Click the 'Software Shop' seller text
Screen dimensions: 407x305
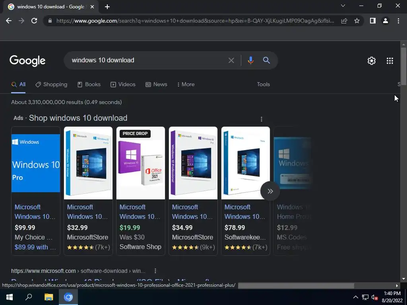pyautogui.click(x=140, y=247)
